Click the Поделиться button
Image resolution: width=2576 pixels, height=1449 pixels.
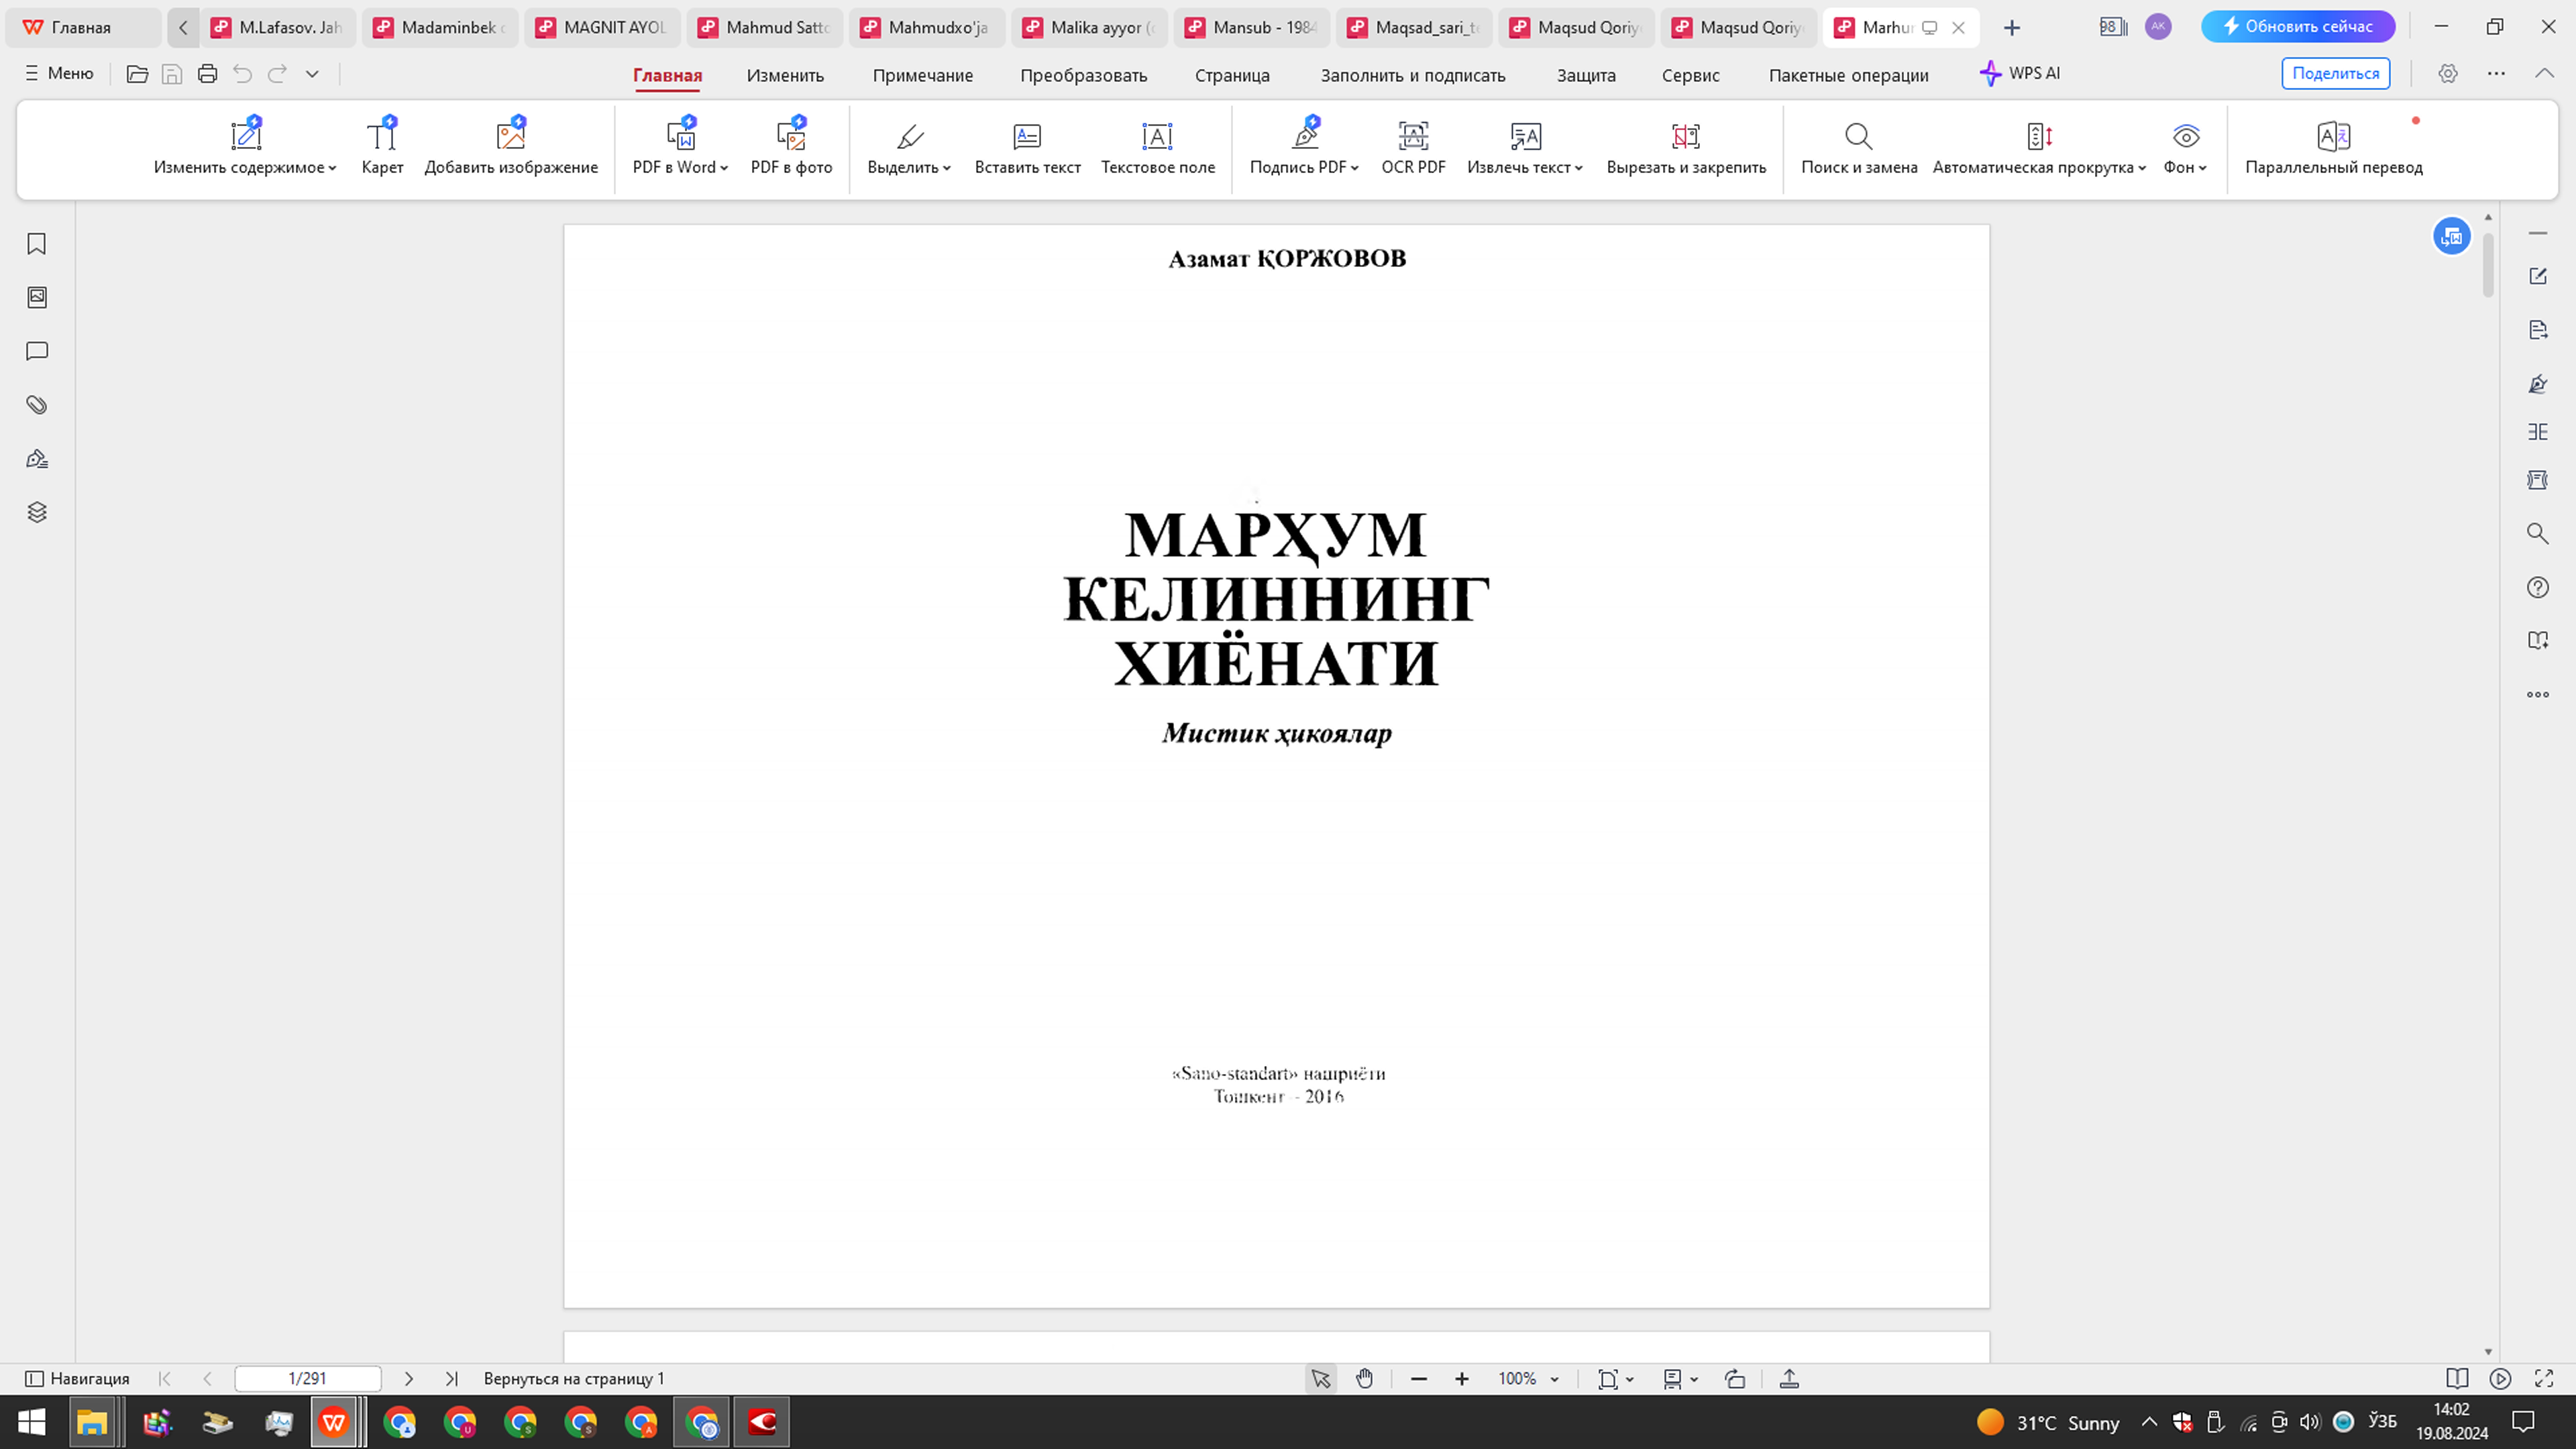pyautogui.click(x=2335, y=73)
